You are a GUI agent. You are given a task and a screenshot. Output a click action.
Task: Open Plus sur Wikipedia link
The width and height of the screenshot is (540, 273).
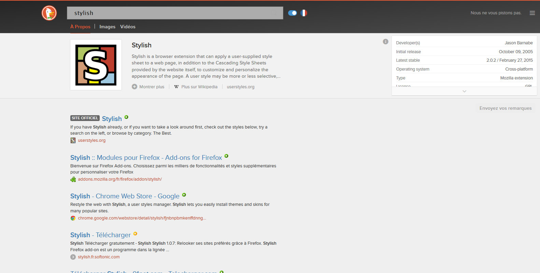point(199,87)
